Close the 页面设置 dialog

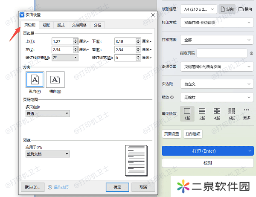153,15
